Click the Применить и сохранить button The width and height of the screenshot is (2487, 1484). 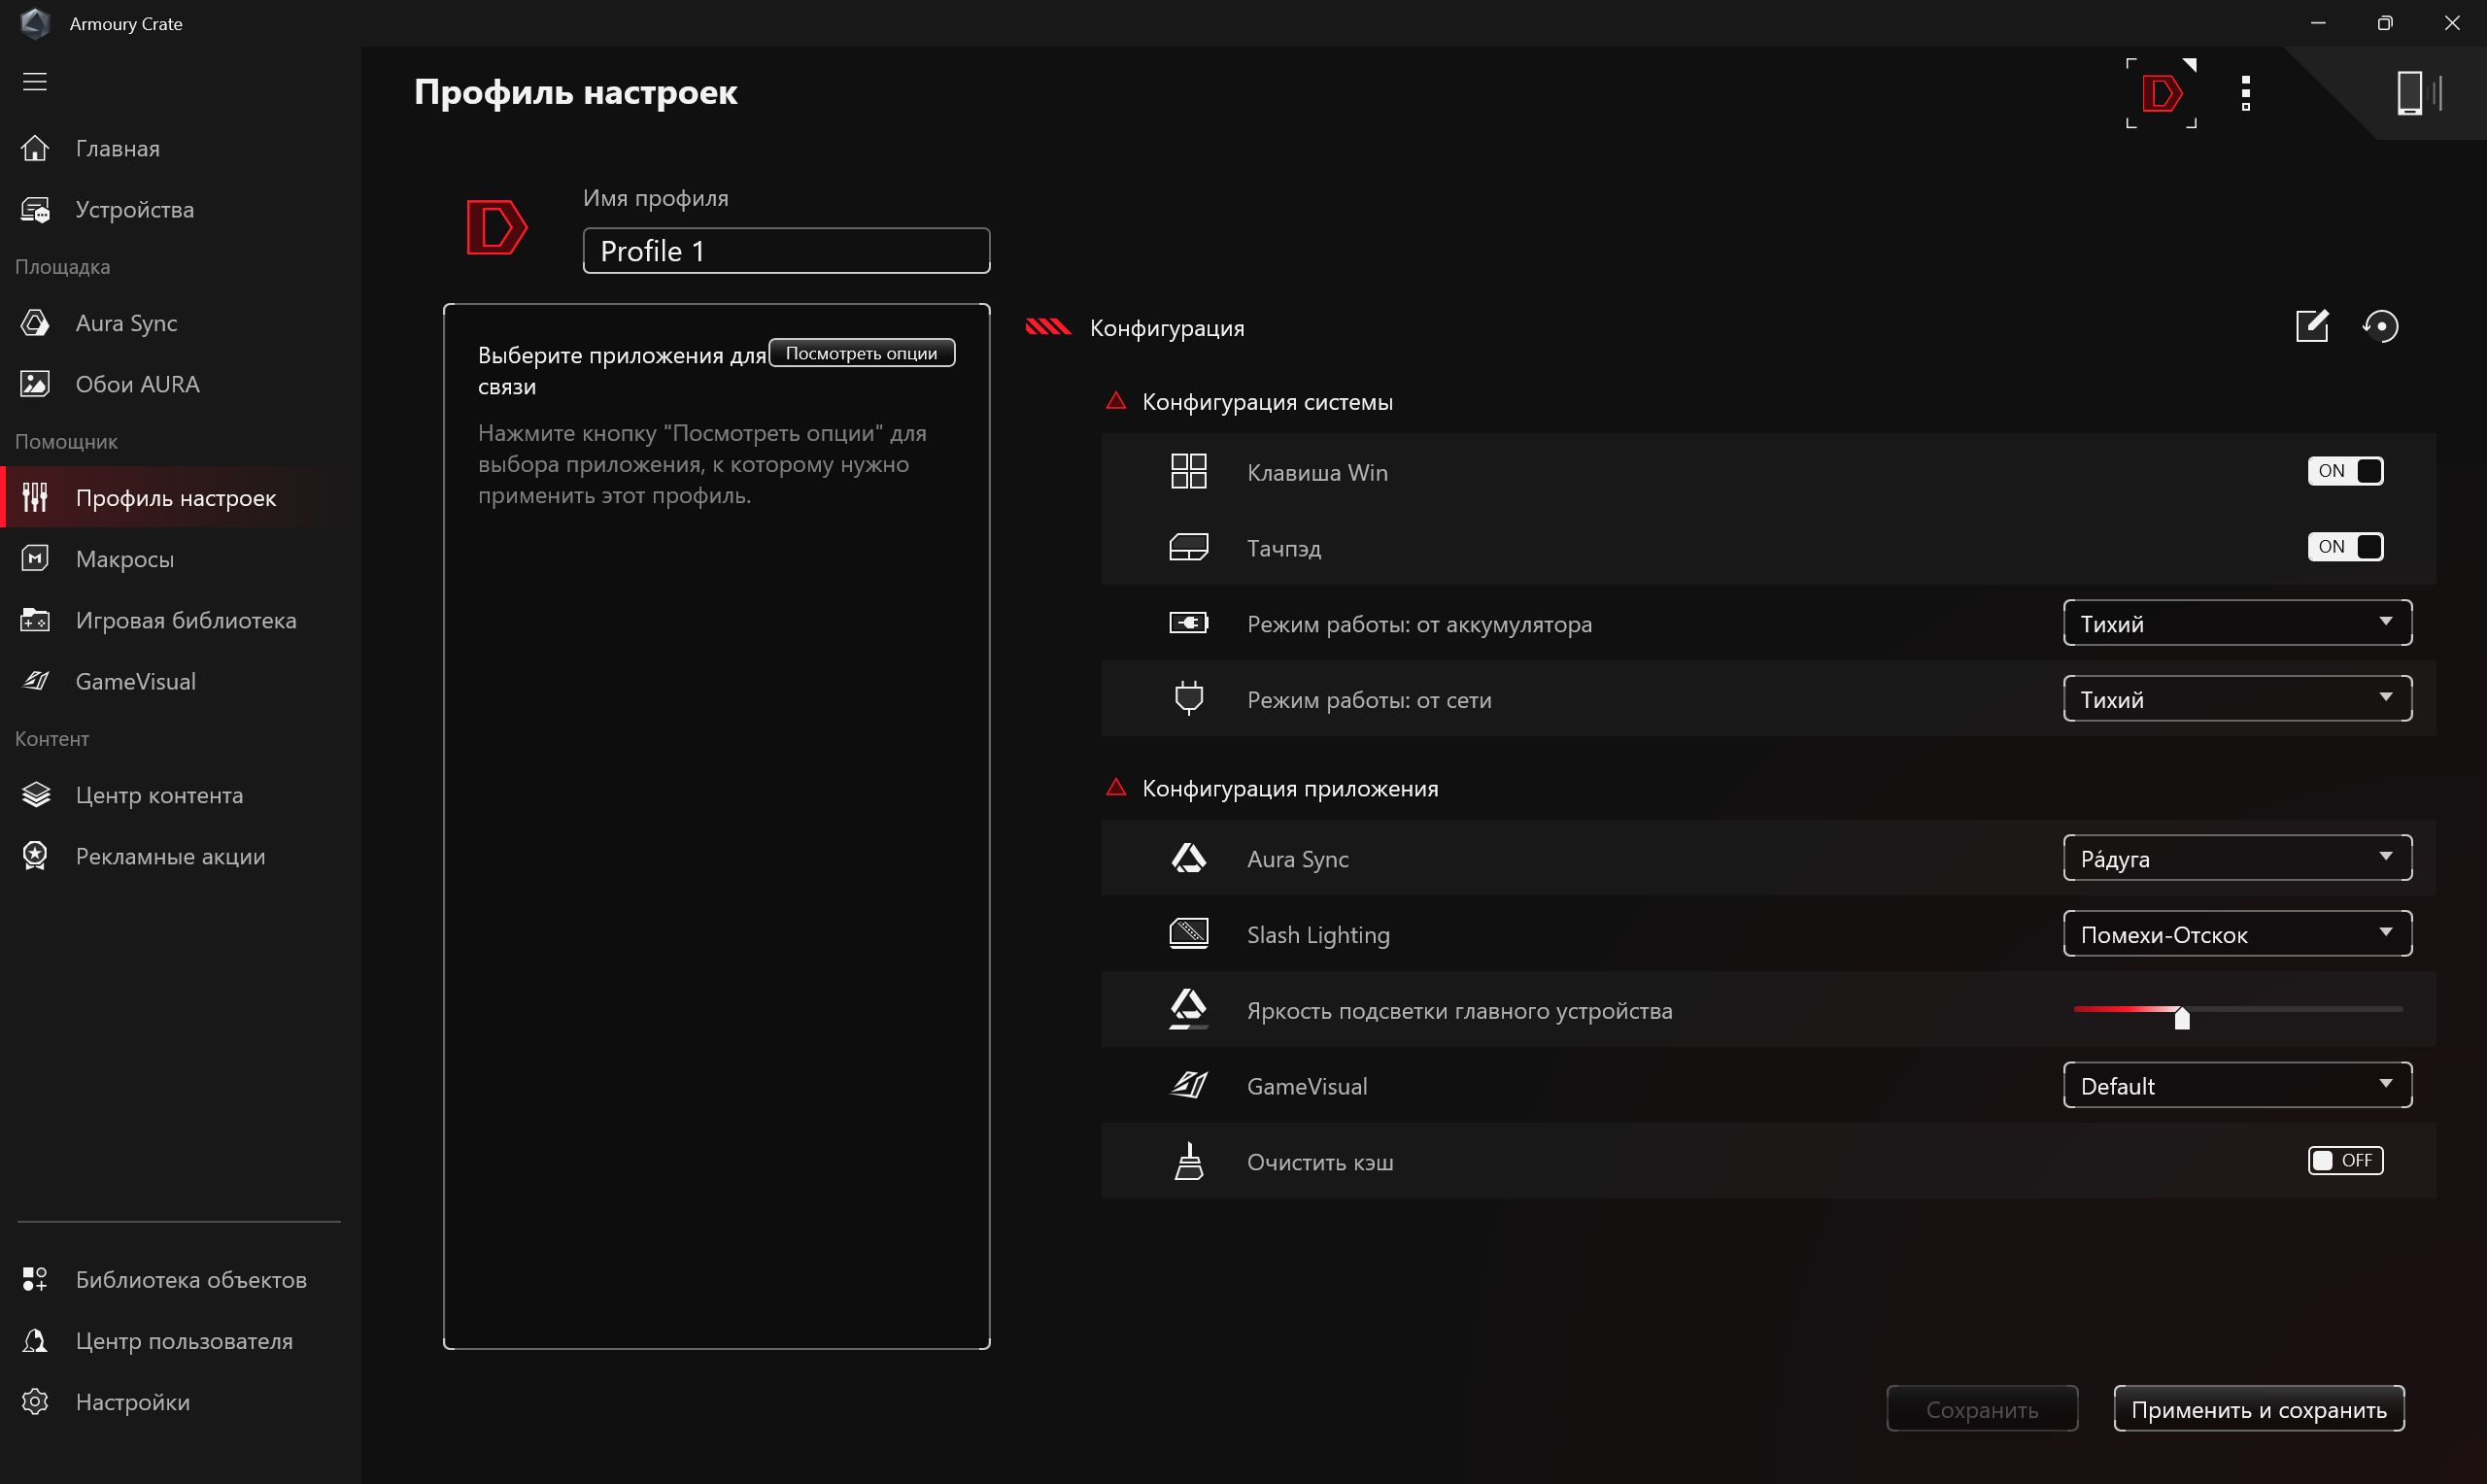click(x=2259, y=1409)
